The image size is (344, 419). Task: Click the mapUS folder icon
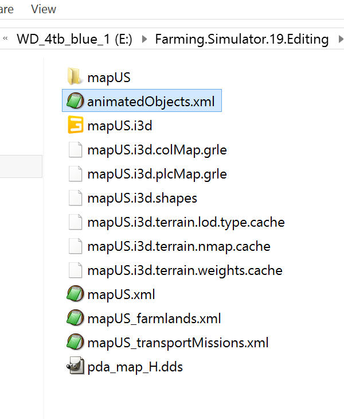click(74, 76)
